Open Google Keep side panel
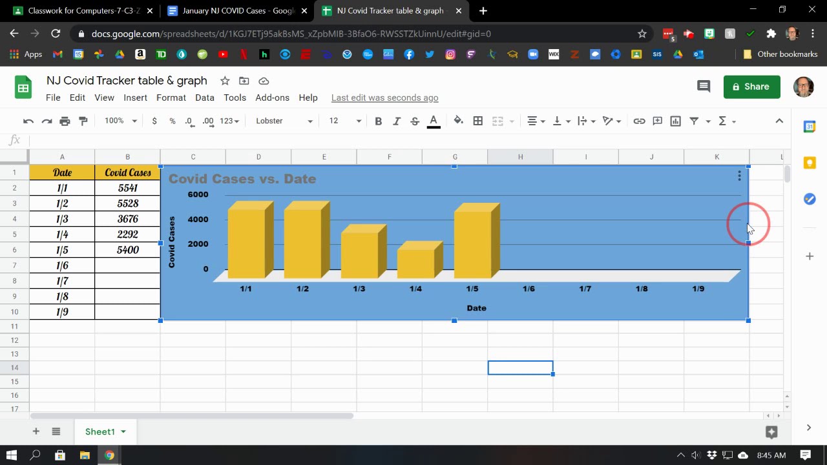 click(x=810, y=163)
